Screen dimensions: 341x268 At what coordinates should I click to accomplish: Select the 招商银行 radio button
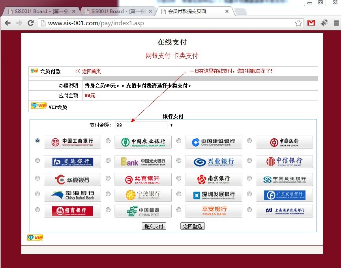click(x=37, y=210)
